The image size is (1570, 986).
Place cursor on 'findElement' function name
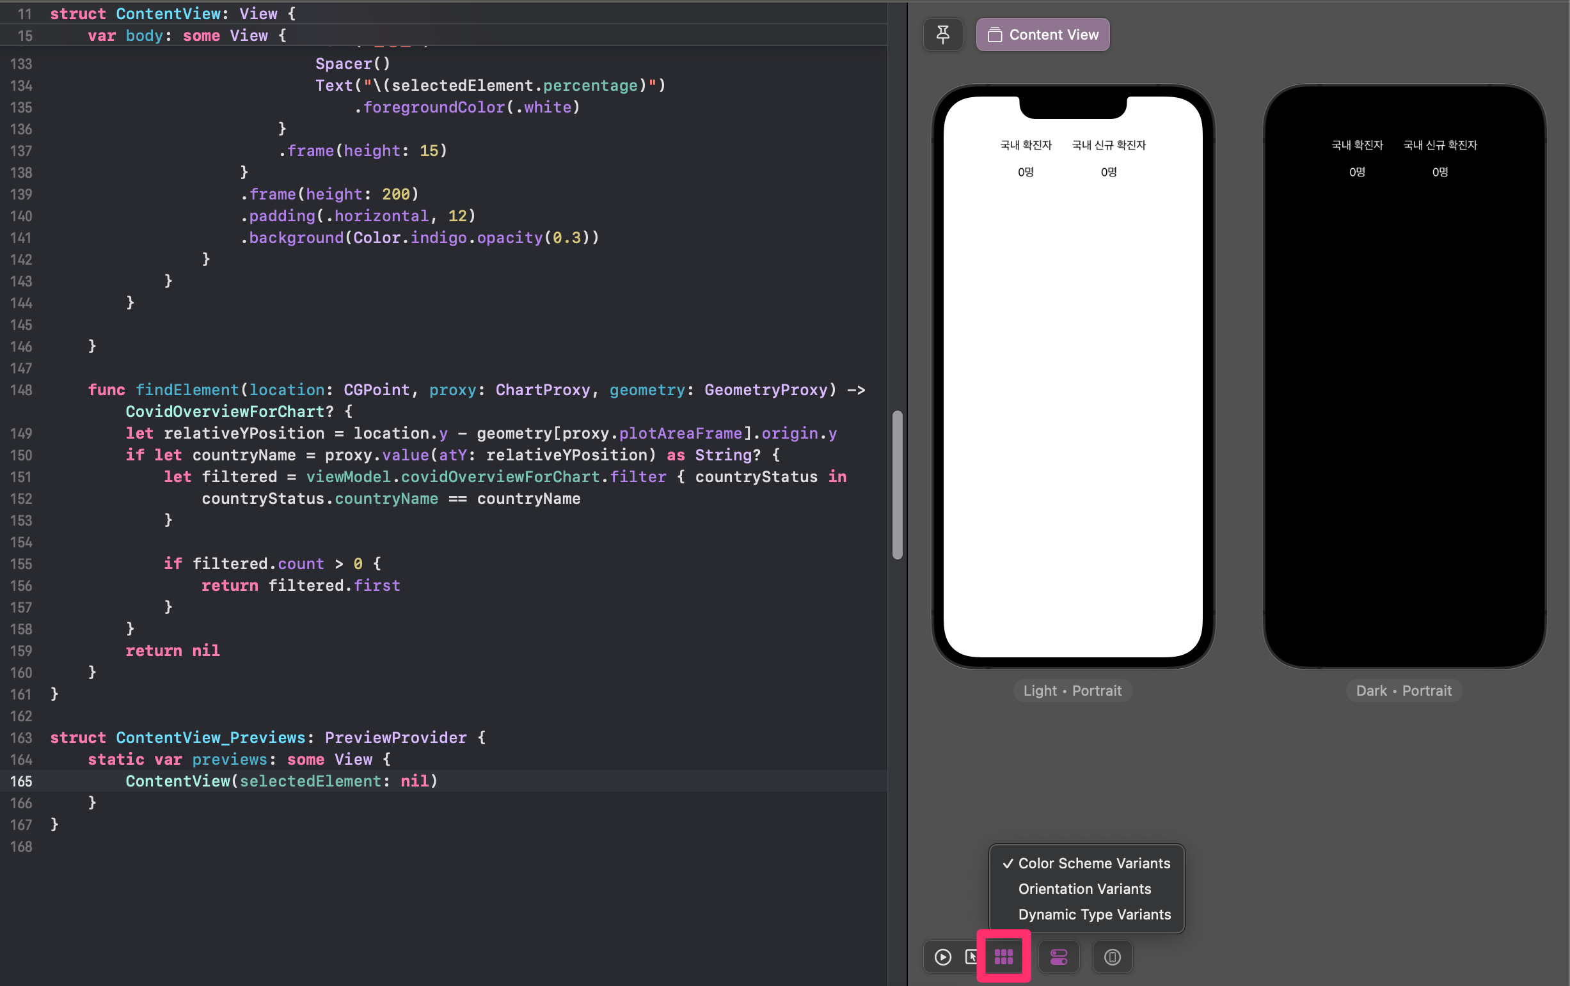(187, 389)
